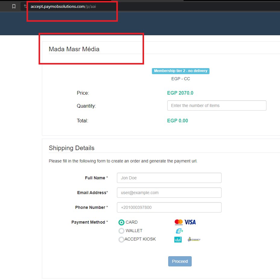Click the Aman kiosk logo
The width and height of the screenshot is (280, 280).
(x=178, y=240)
